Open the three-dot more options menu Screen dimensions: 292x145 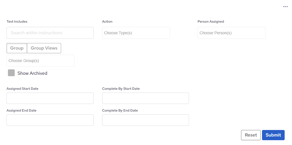[285, 7]
